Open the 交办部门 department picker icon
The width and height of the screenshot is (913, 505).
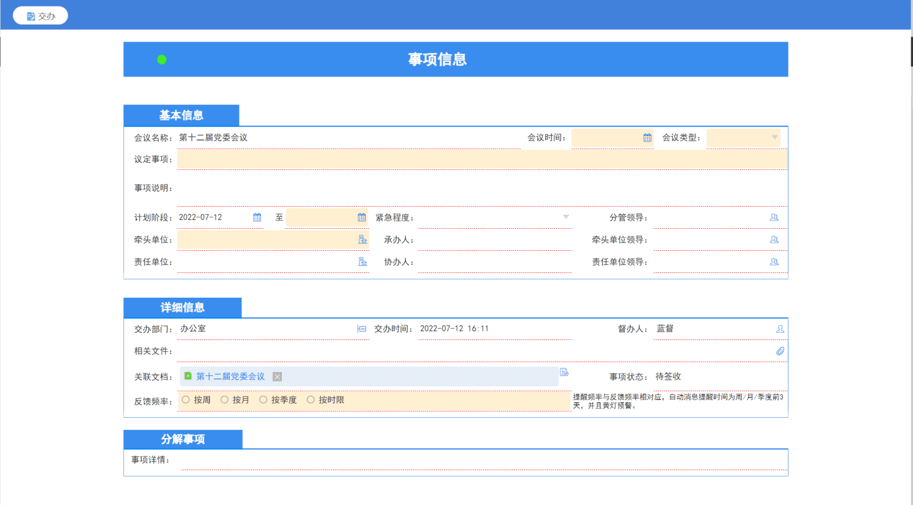pyautogui.click(x=362, y=329)
